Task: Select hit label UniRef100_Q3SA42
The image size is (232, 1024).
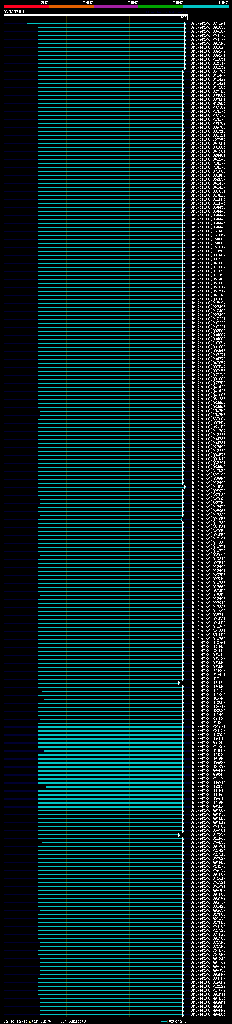Action: coord(208,555)
